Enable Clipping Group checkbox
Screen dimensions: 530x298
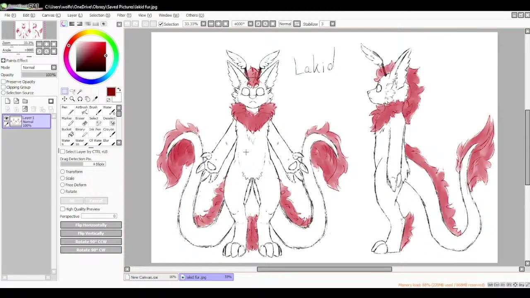pos(3,87)
